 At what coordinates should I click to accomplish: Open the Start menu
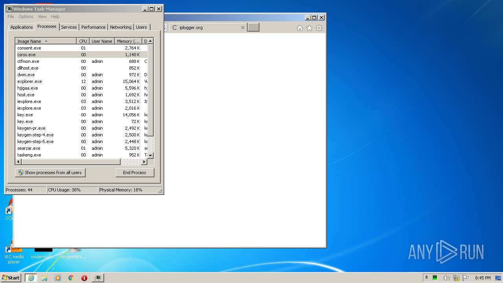(11, 278)
